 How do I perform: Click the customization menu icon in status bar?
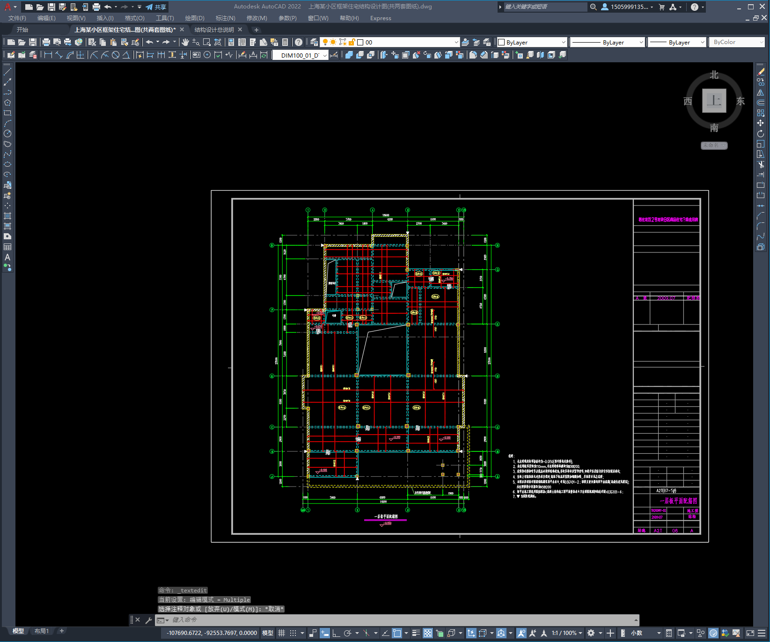(762, 633)
